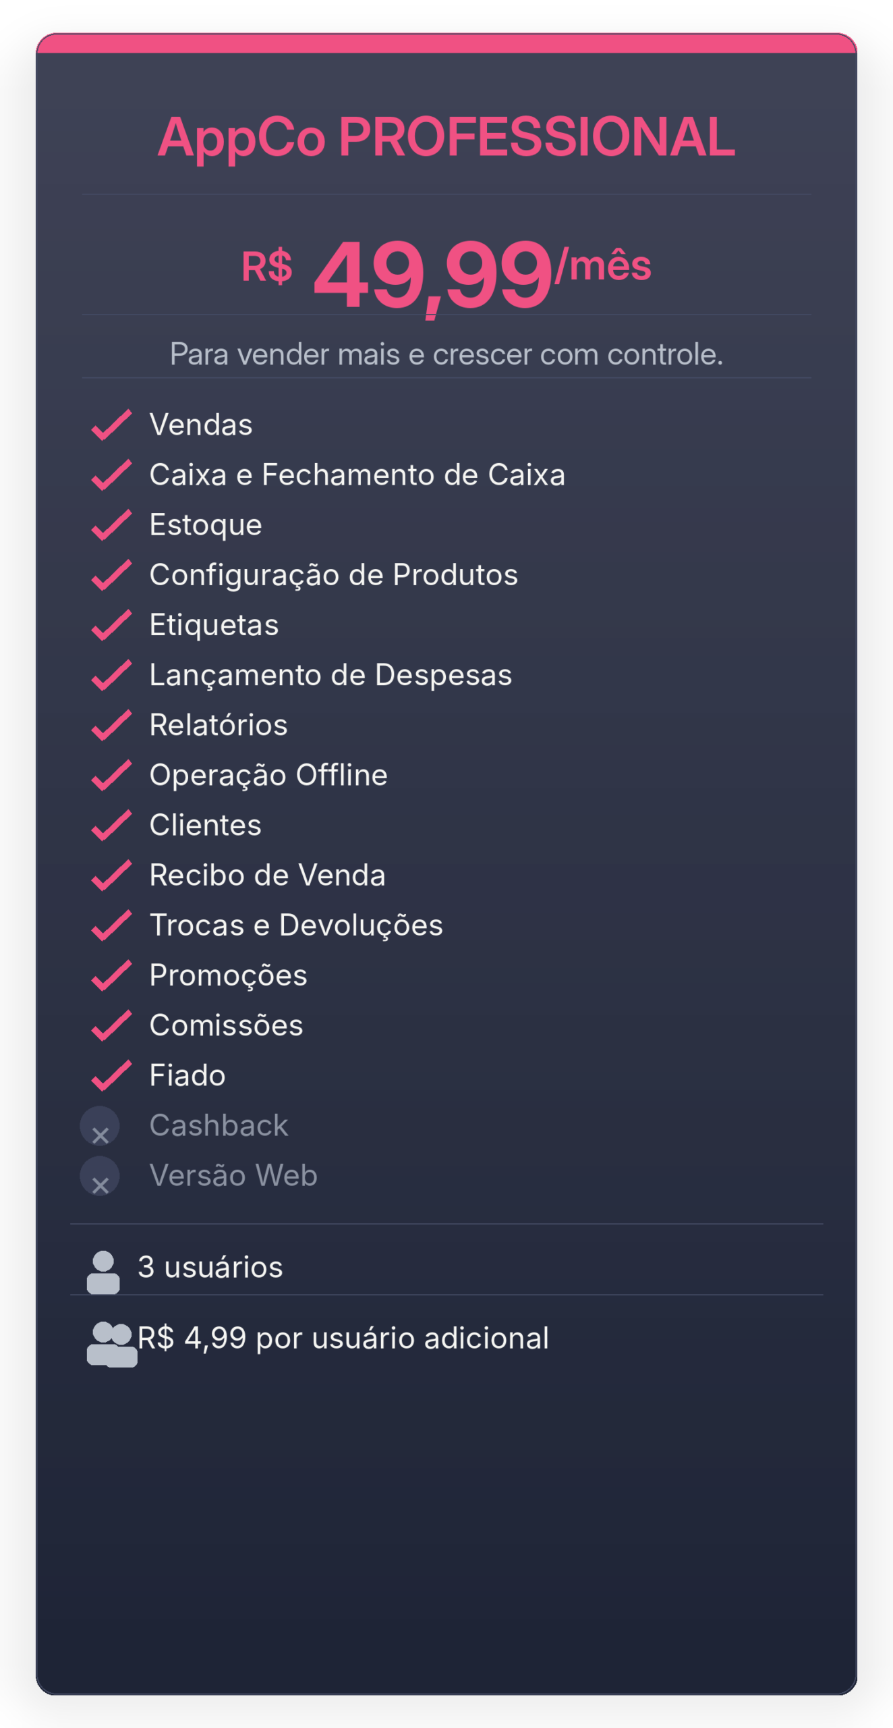The width and height of the screenshot is (893, 1728).
Task: Click the checkmark icon beside Vendas
Action: [111, 425]
